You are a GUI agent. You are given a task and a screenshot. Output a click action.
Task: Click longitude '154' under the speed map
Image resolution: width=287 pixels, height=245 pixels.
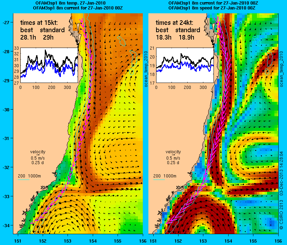tap(228, 241)
